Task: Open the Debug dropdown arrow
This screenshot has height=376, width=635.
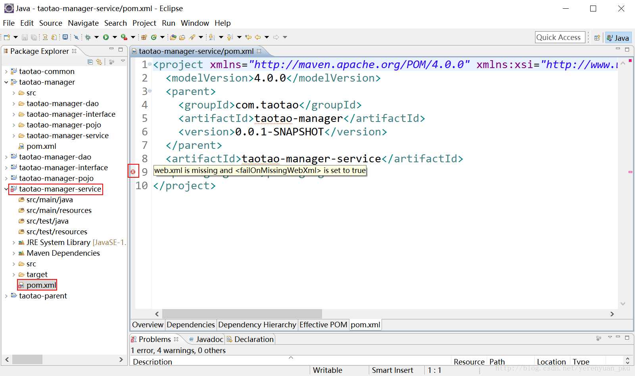Action: coord(96,37)
